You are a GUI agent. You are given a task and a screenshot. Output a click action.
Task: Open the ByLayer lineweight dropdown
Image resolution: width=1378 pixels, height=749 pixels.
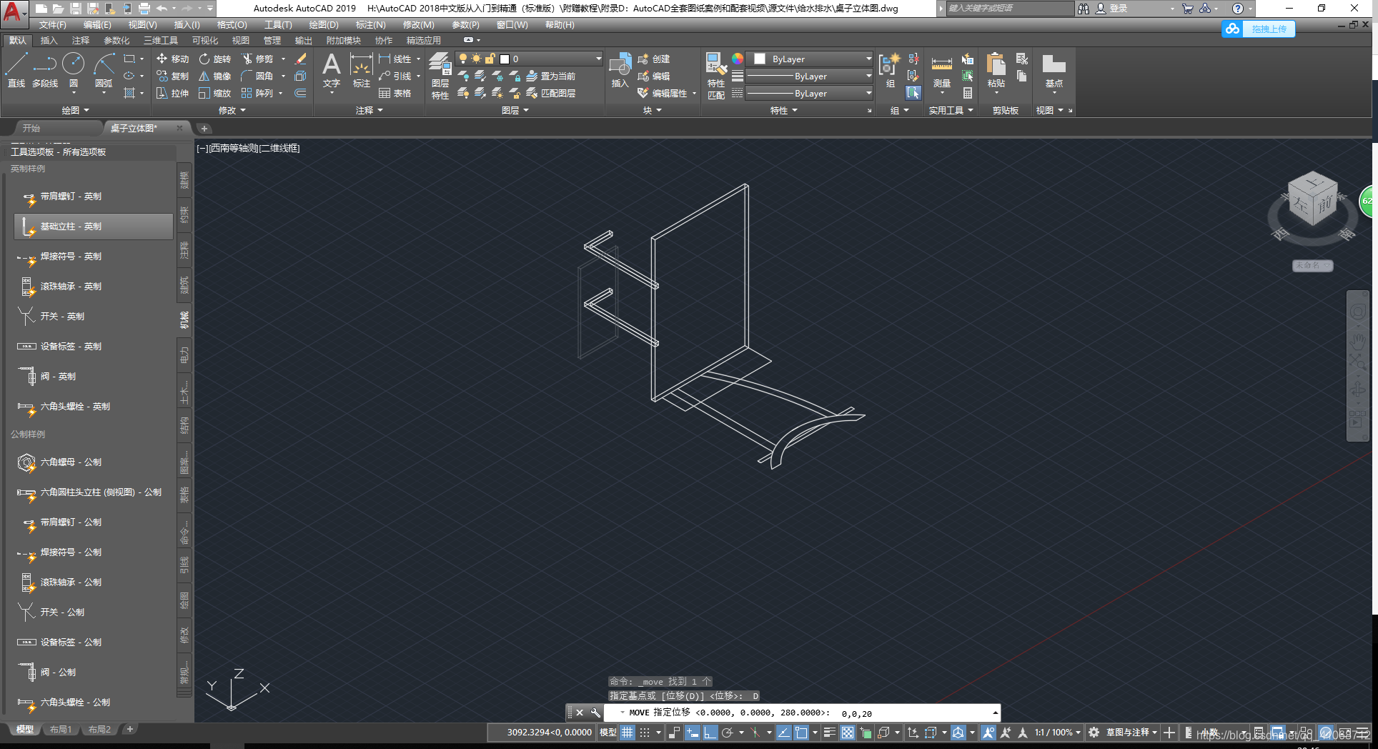(x=808, y=76)
